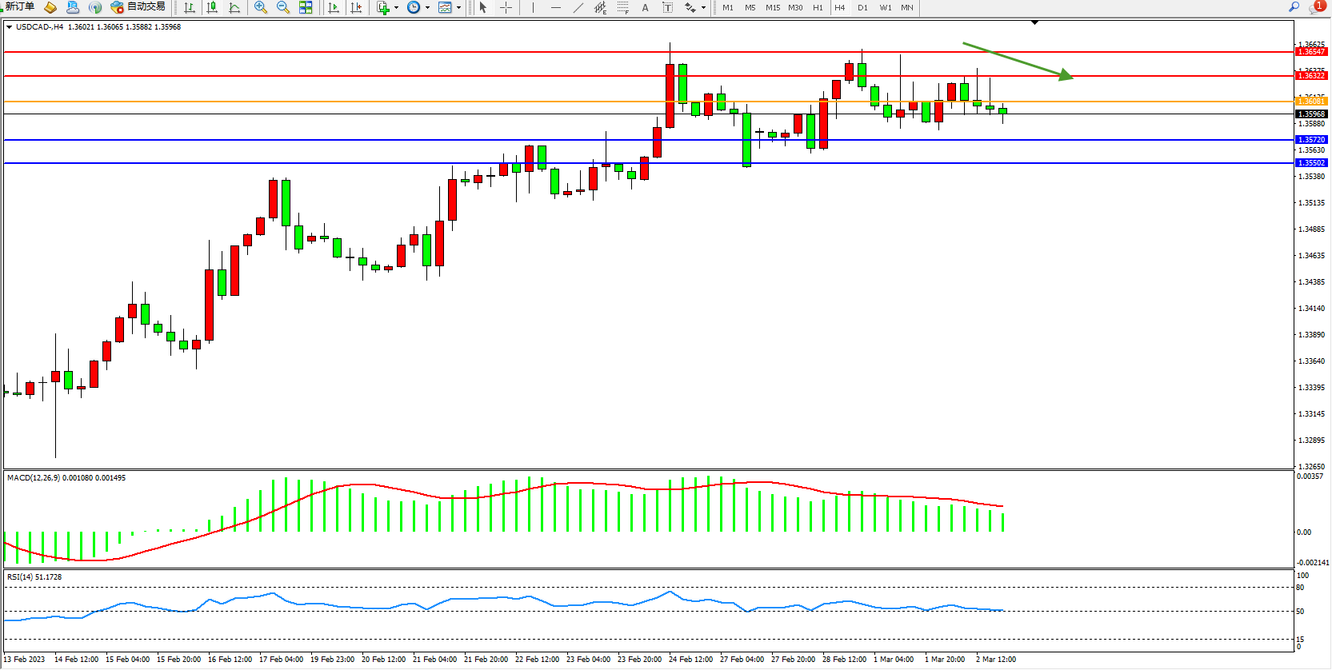
Task: Switch to the D1 timeframe
Action: 862,8
